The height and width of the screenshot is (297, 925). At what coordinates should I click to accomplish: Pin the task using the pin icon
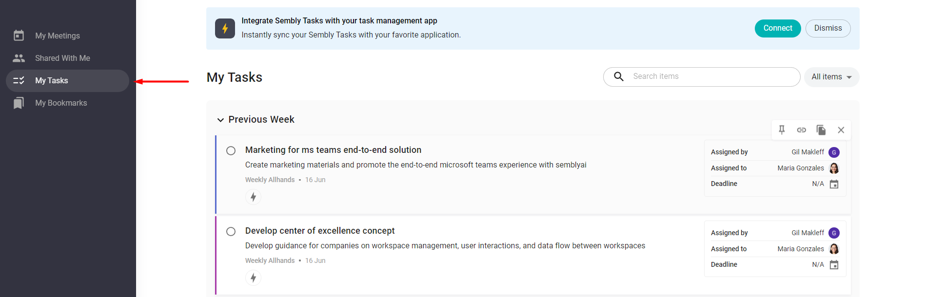tap(782, 130)
